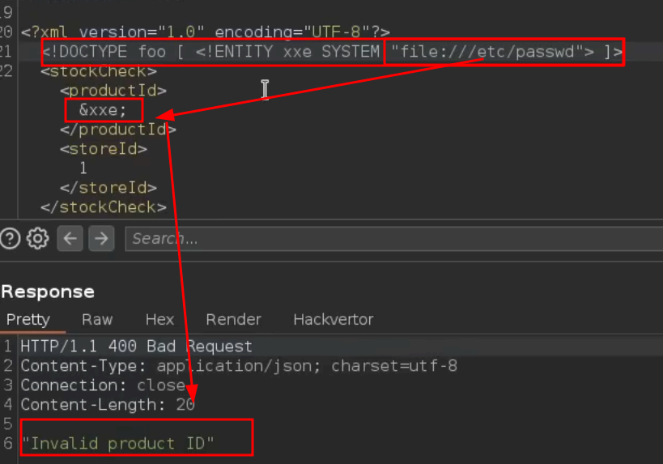This screenshot has width=663, height=464.
Task: Click the opening <storeId> tag
Action: pos(104,149)
